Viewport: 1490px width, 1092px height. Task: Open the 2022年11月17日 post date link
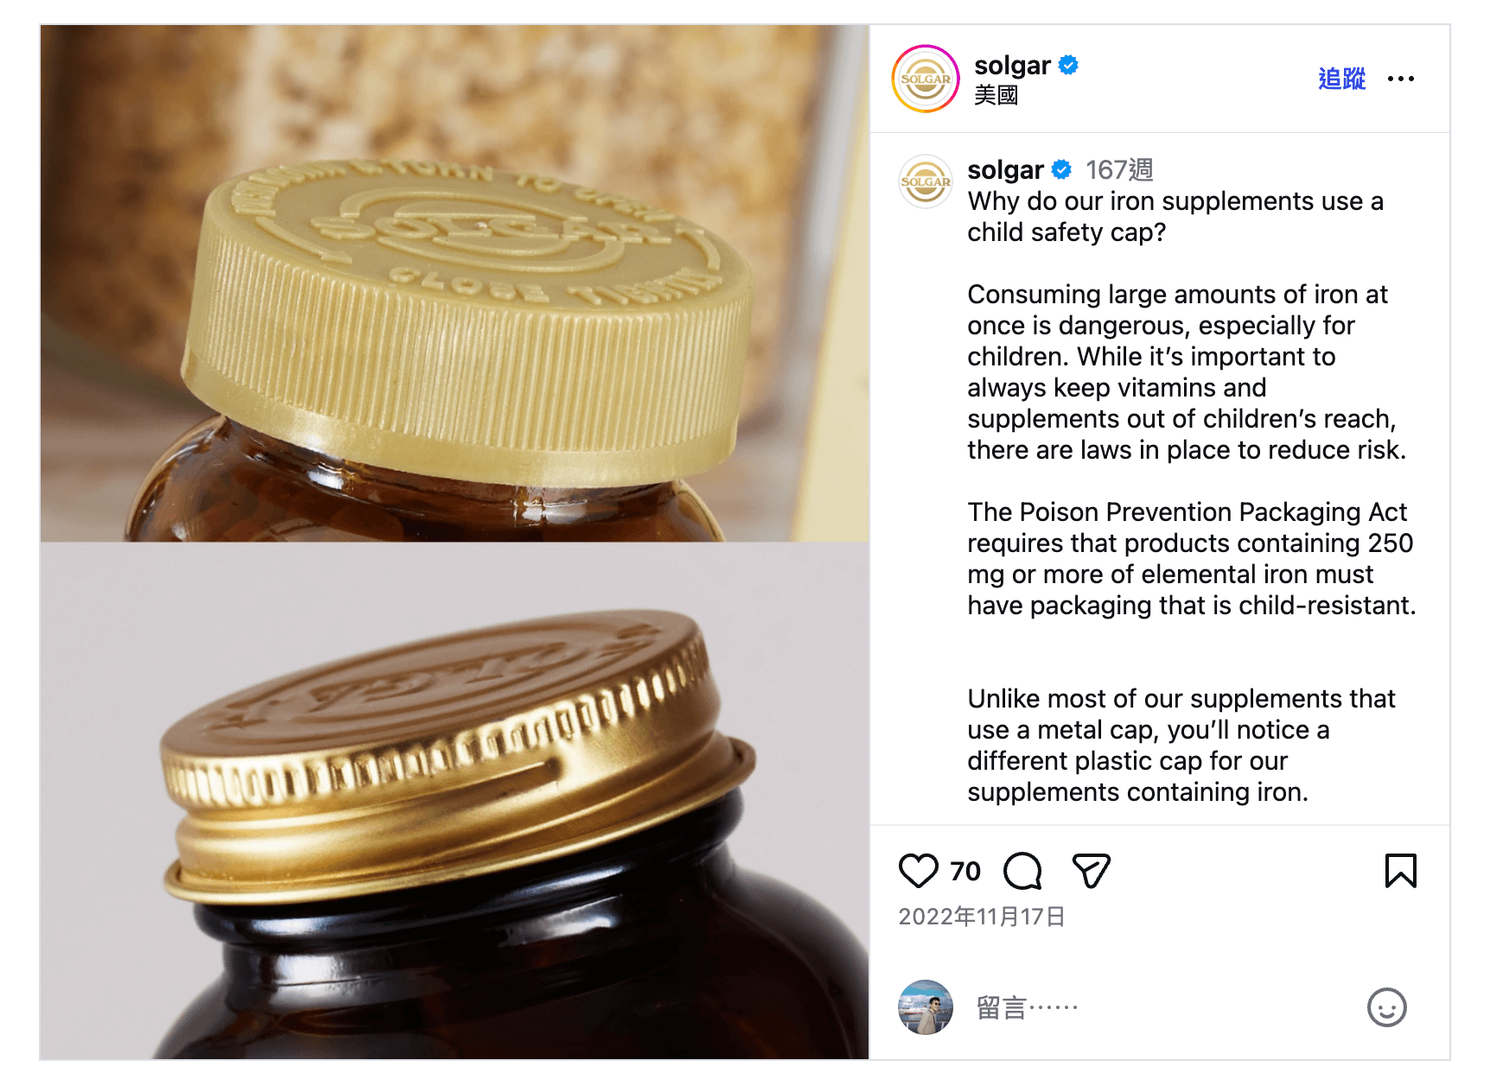[981, 917]
